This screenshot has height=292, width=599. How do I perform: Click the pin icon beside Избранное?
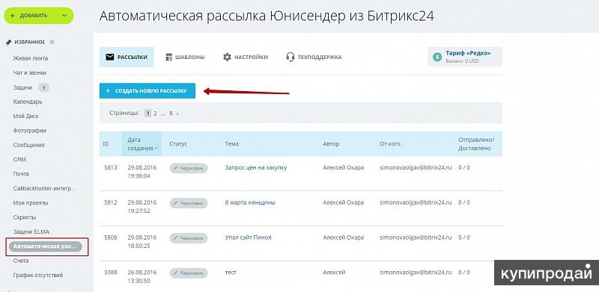click(x=8, y=43)
